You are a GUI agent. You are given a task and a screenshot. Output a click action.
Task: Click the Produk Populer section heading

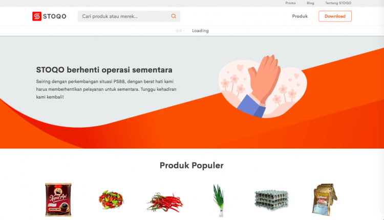tap(191, 165)
